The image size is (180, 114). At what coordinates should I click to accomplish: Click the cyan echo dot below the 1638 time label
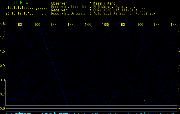coord(144,101)
